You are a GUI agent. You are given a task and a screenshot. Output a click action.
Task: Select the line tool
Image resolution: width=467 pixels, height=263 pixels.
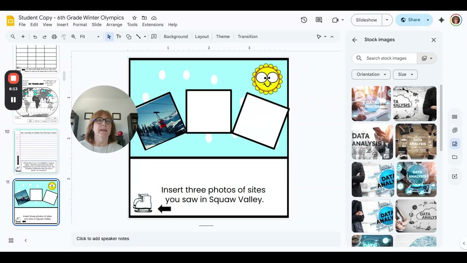[x=138, y=37]
